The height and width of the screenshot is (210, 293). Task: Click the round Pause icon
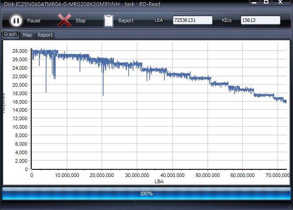[16, 21]
